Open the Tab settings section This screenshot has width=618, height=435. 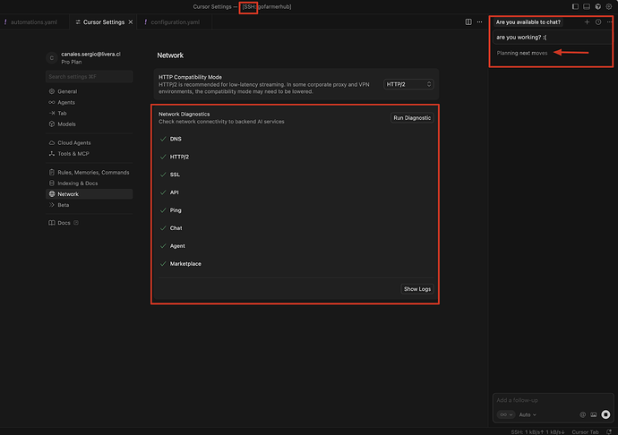point(89,113)
